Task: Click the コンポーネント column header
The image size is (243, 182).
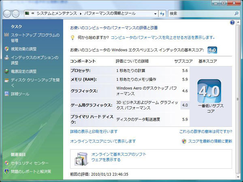Action: [83, 61]
